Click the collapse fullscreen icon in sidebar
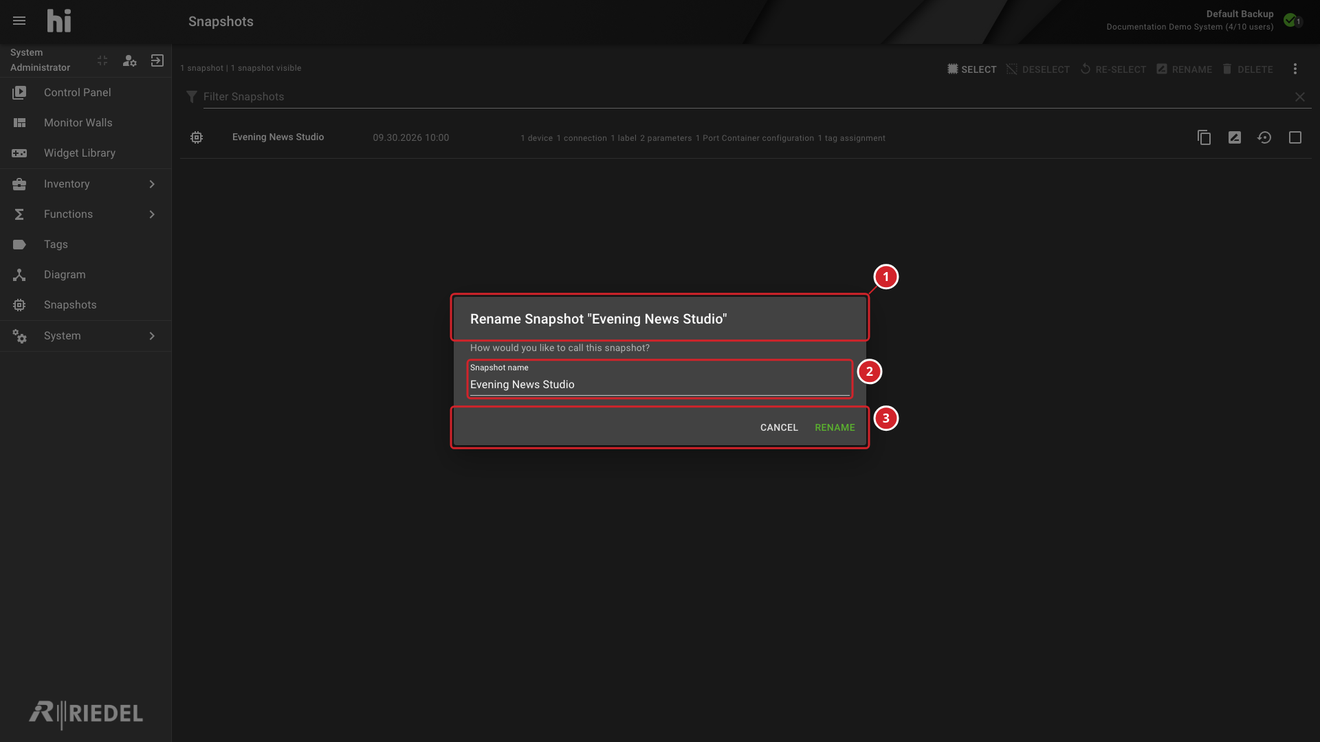Screen dimensions: 1320x742 [x=102, y=60]
